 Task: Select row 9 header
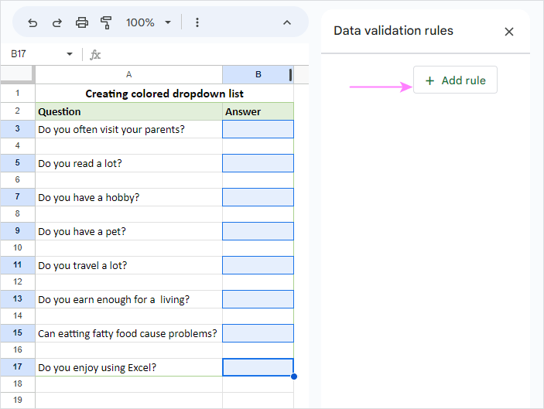click(17, 231)
